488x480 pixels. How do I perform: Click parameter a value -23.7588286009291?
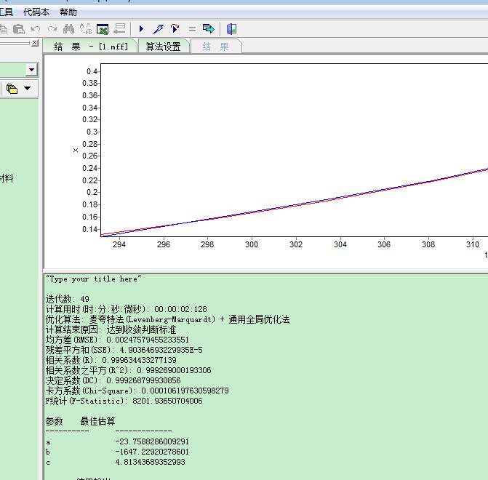[x=152, y=441]
